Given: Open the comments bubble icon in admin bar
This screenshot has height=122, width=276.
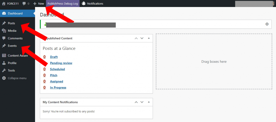Looking at the screenshot, I should pos(24,4).
